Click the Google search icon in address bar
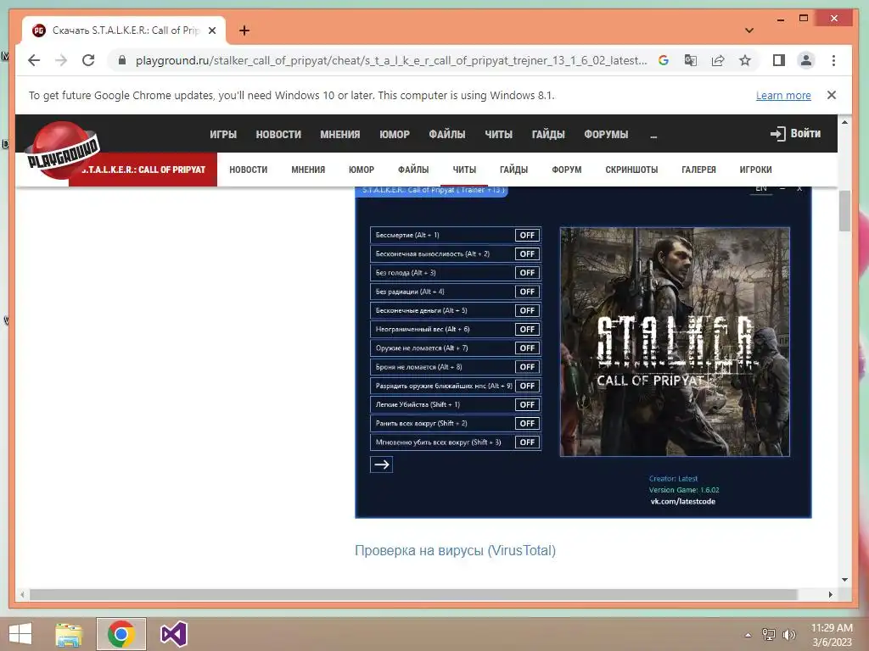869x651 pixels. coord(664,60)
